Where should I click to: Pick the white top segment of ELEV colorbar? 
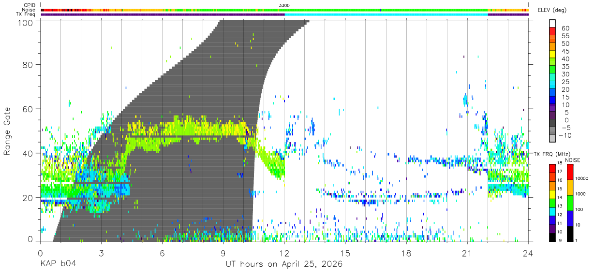[552, 23]
